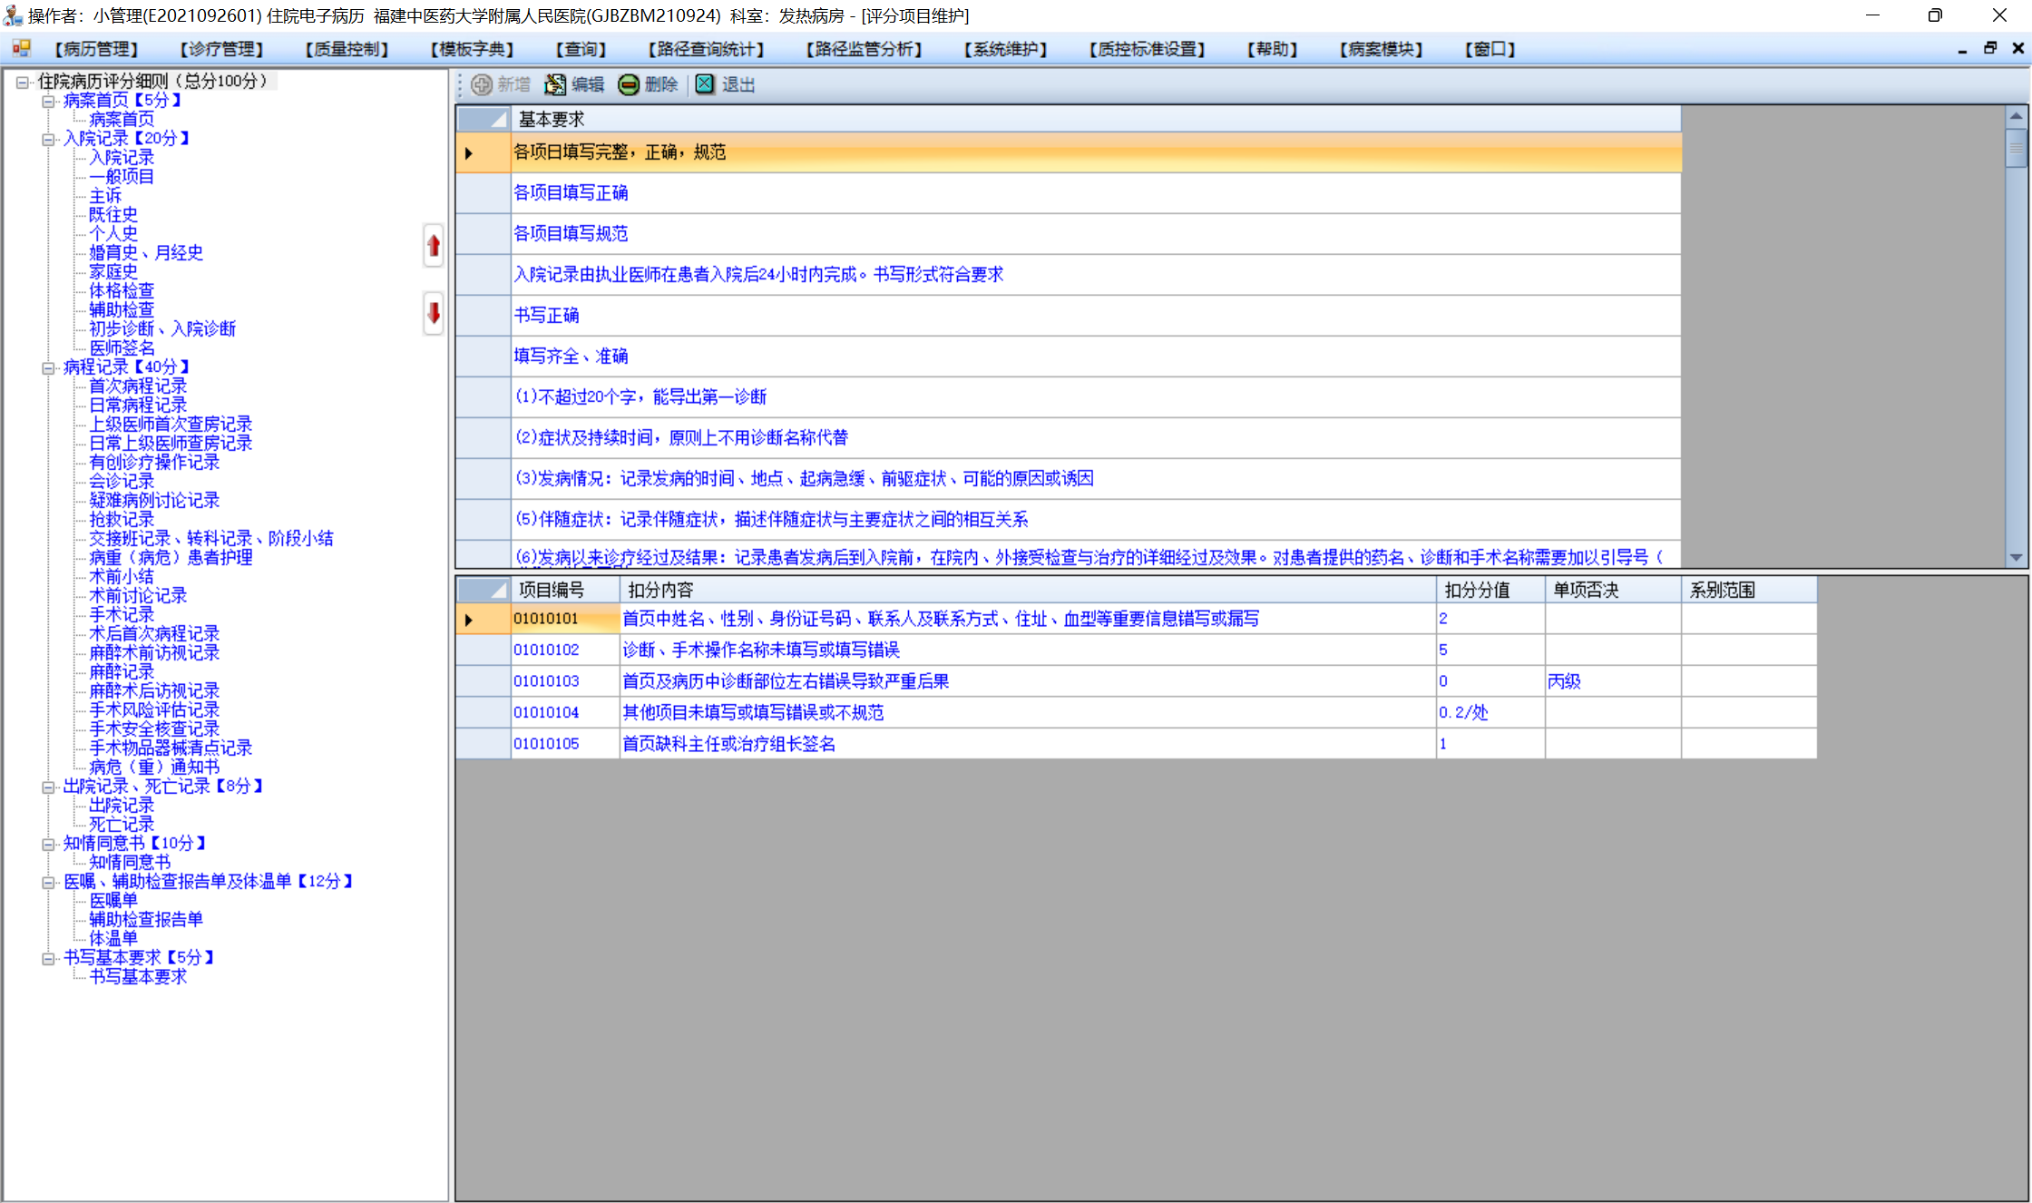Click the app logo in menu bar
The height and width of the screenshot is (1203, 2032).
coord(21,49)
